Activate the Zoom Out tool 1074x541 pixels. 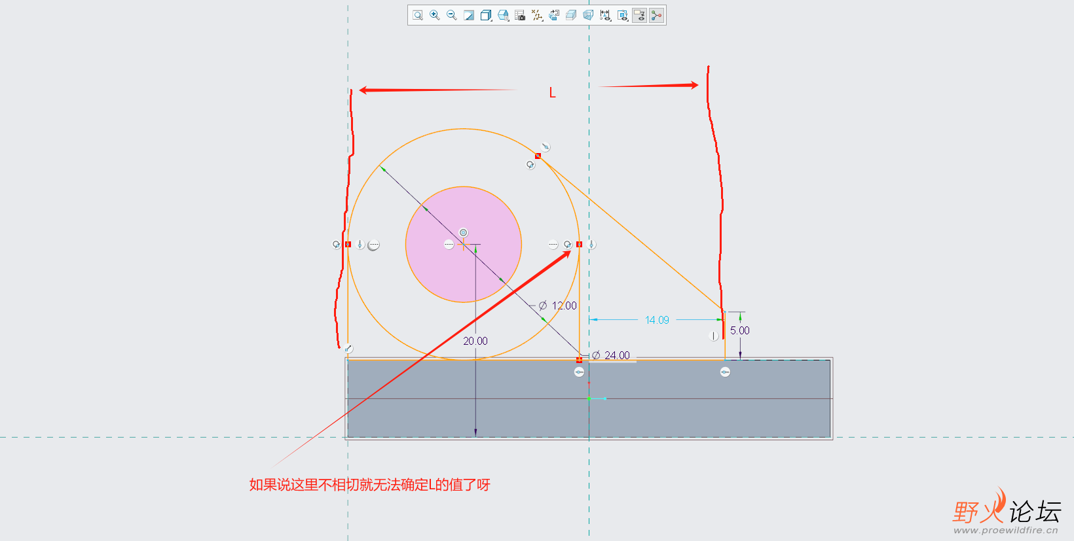[x=452, y=15]
